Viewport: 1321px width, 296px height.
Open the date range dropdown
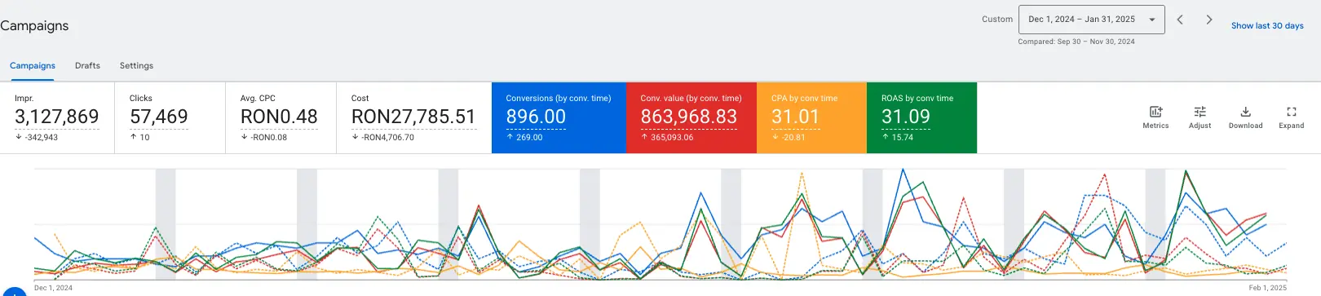pyautogui.click(x=1091, y=20)
